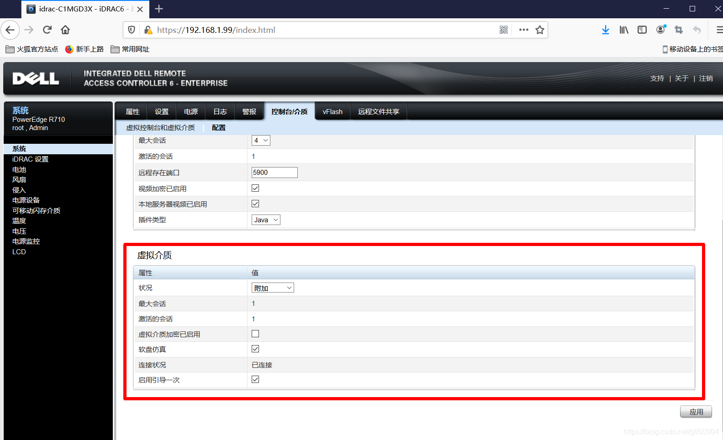Open 电压 in sidebar
Viewport: 723px width, 440px height.
(19, 231)
